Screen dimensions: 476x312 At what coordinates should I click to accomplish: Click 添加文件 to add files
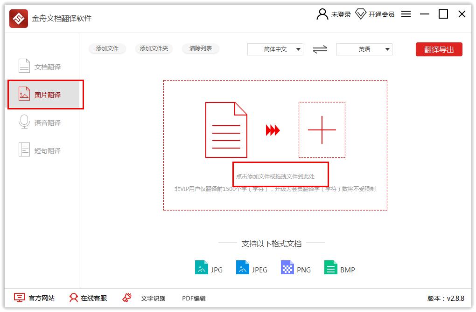tap(107, 48)
